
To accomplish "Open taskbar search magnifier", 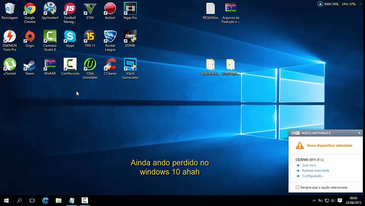I will pos(19,201).
